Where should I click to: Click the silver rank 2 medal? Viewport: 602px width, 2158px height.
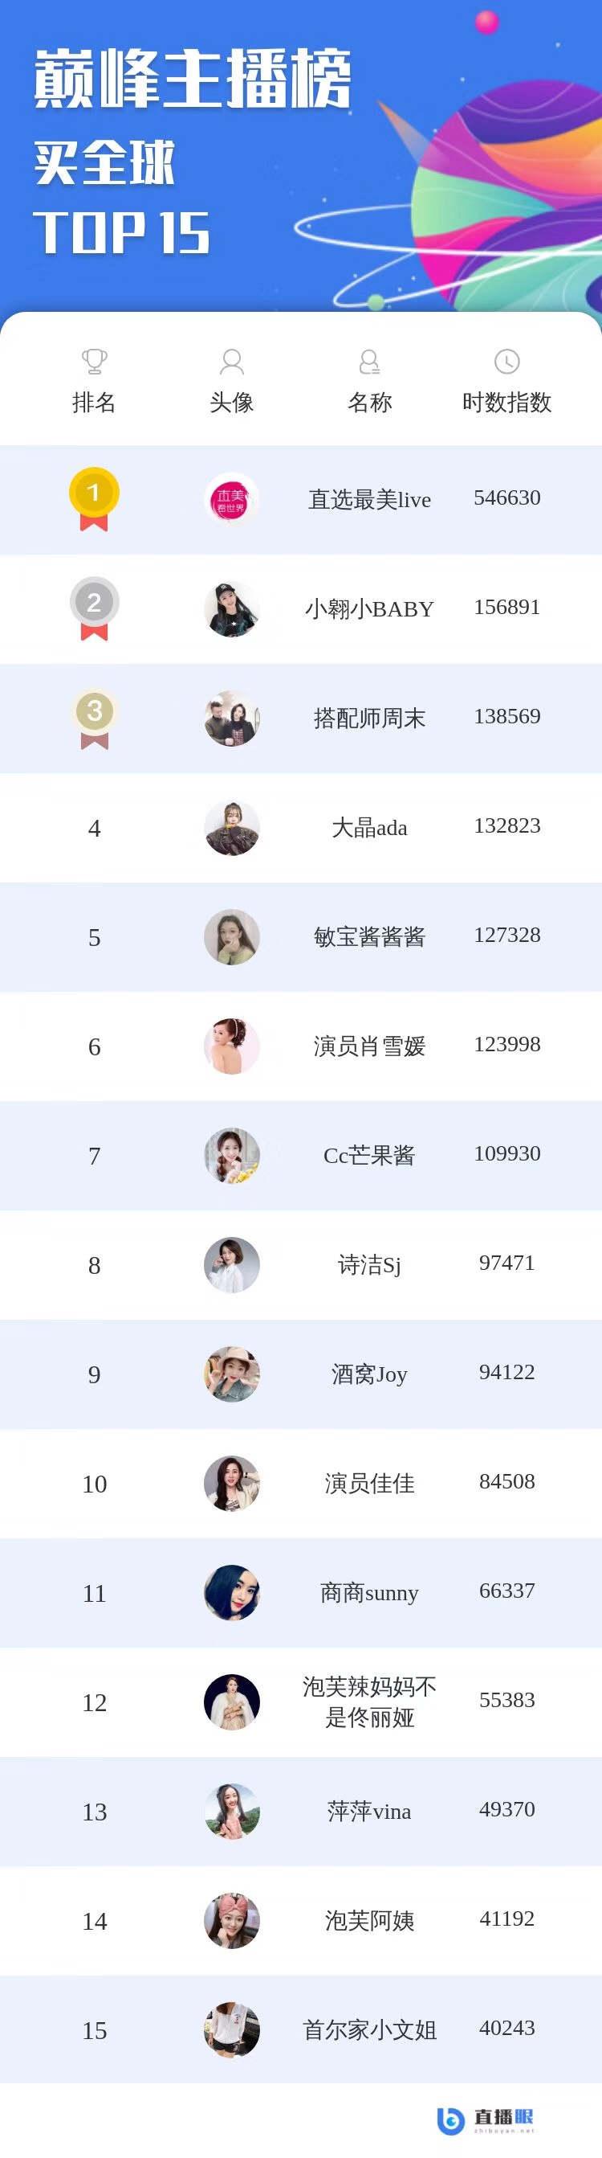click(94, 608)
